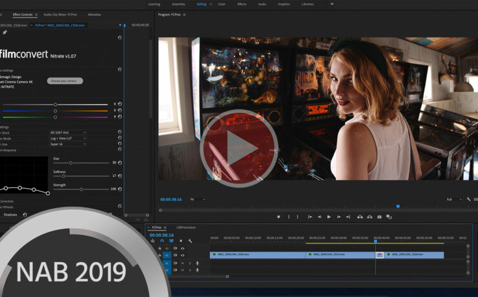Open the Program: FCPres panel menu

tap(185, 15)
